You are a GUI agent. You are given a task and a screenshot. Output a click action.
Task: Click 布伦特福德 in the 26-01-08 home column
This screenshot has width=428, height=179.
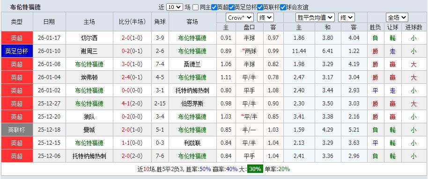pyautogui.click(x=89, y=64)
